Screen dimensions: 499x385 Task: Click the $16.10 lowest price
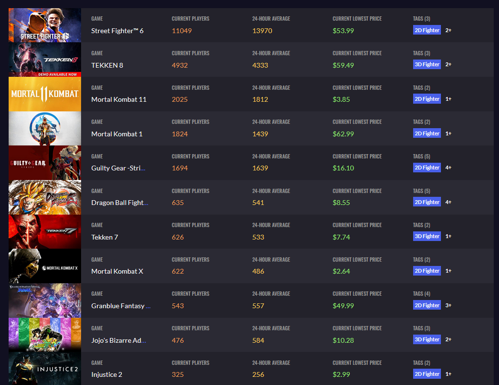click(343, 168)
